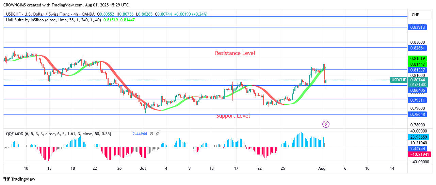This screenshot has height=185, width=436.
Task: Click the 0.79511 price level label
Action: click(418, 100)
